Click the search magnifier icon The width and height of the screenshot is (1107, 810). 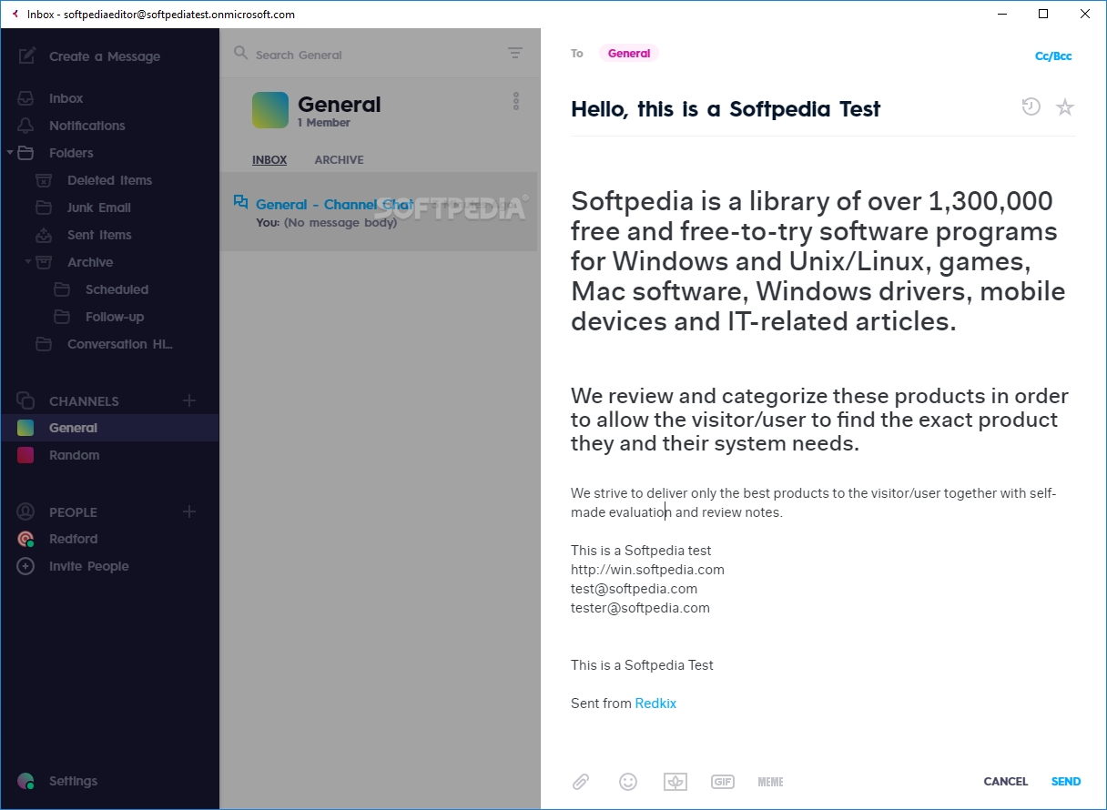pos(241,54)
